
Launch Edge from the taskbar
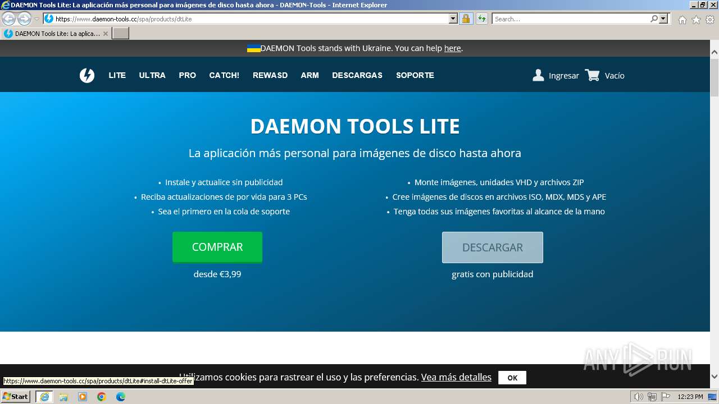coord(121,397)
